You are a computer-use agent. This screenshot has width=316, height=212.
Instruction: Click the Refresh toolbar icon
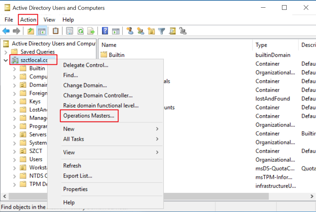pyautogui.click(x=81, y=31)
